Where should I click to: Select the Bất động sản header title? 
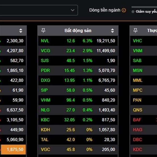click(x=78, y=31)
